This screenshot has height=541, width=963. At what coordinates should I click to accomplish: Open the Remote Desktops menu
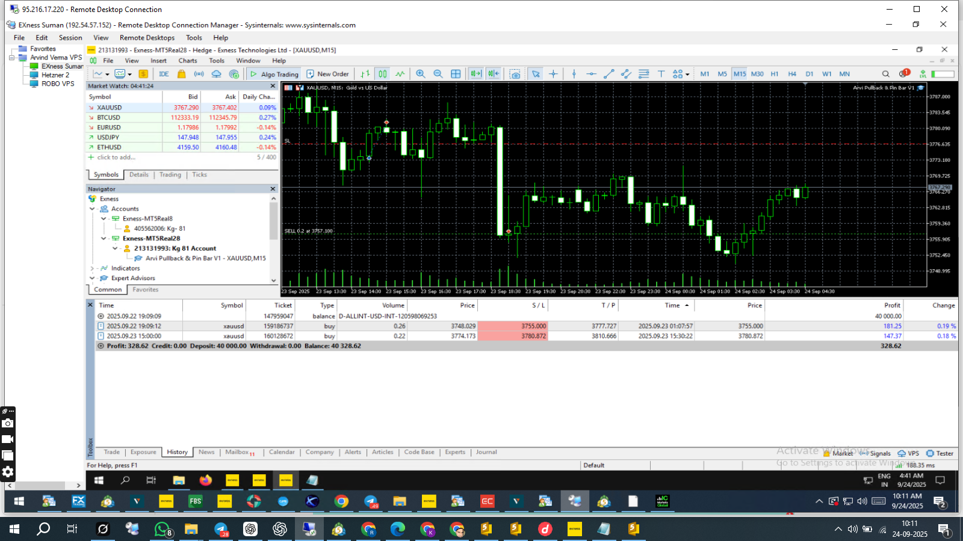147,37
